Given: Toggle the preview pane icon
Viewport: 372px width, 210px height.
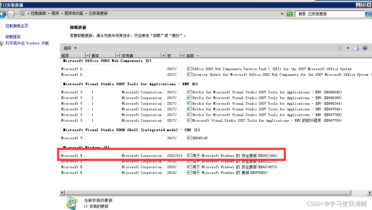Looking at the screenshot, I should point(356,48).
